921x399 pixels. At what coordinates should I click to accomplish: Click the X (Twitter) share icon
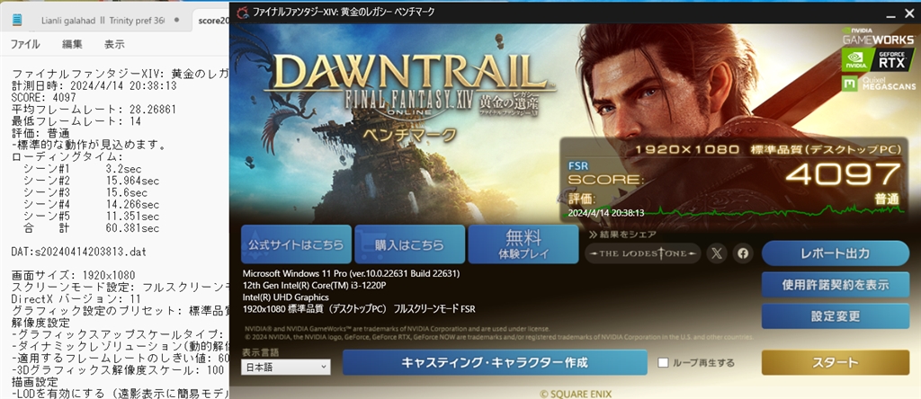pyautogui.click(x=717, y=253)
